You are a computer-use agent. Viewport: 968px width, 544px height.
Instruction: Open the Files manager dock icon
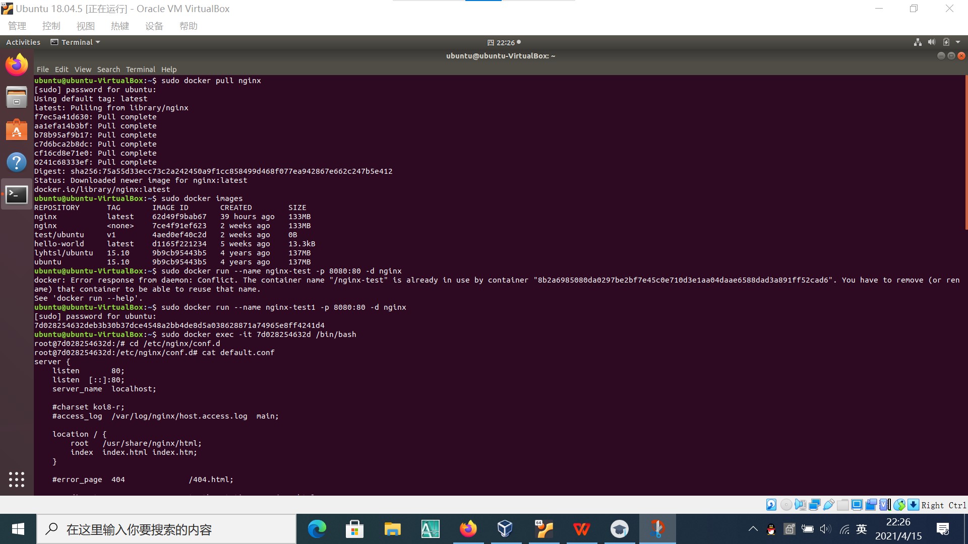[17, 97]
